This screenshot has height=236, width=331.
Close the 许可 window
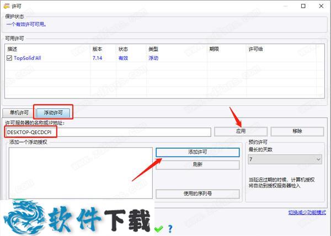[321, 6]
